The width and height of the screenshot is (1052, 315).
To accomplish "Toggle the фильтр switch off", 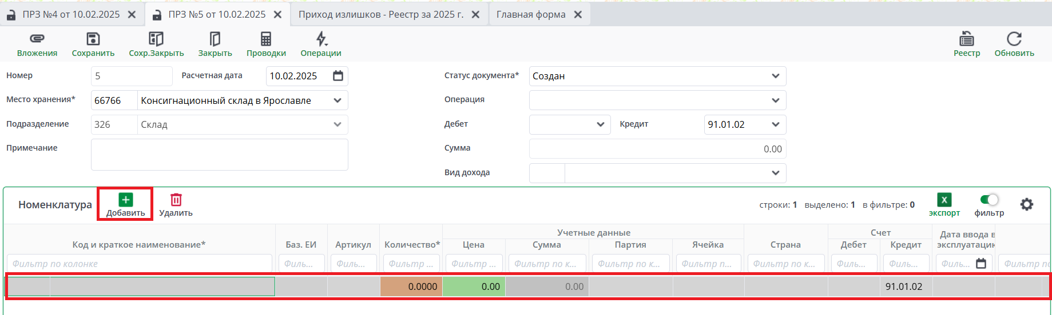I will point(989,200).
